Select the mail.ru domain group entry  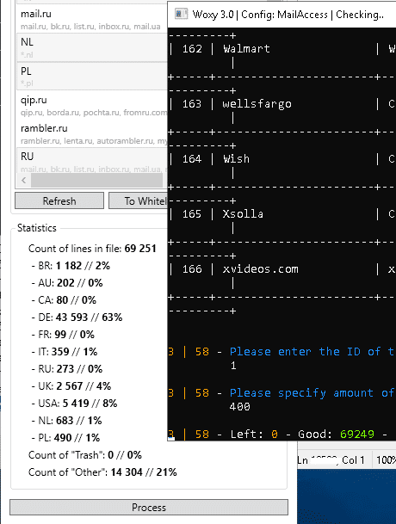pos(91,20)
